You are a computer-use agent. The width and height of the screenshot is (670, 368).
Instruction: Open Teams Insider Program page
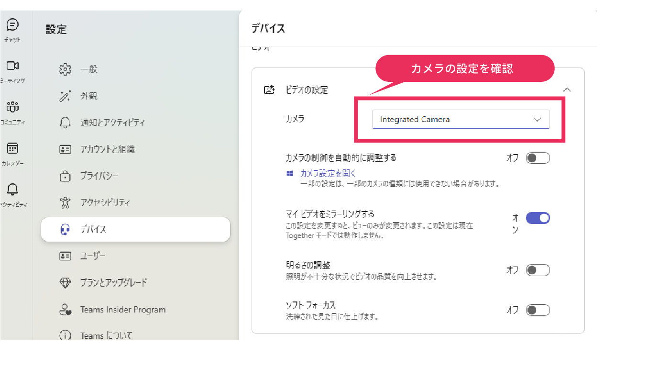click(123, 310)
